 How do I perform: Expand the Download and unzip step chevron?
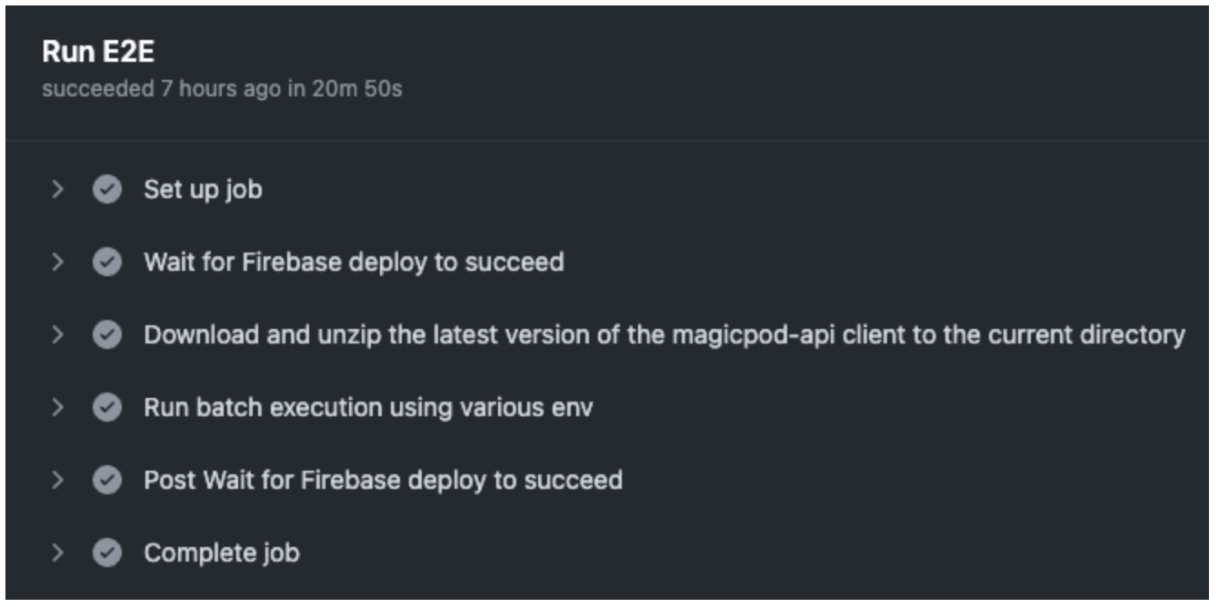tap(58, 335)
